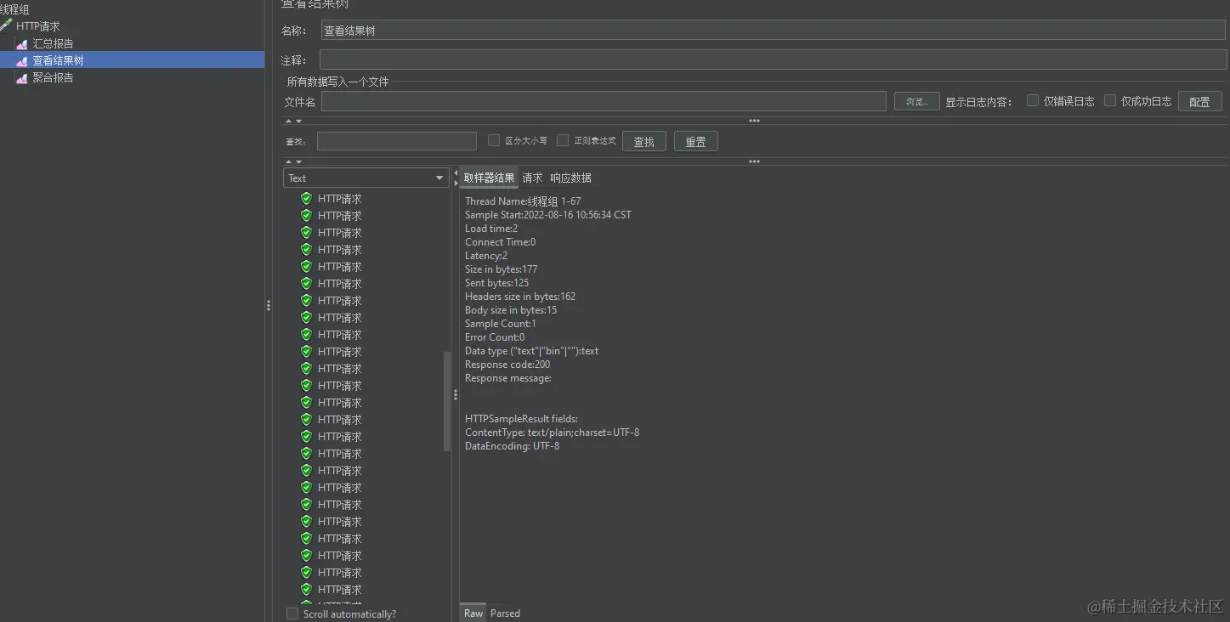1230x622 pixels.
Task: Click the right-pointing expand arrow beside 取样器结果 tab
Action: [456, 183]
